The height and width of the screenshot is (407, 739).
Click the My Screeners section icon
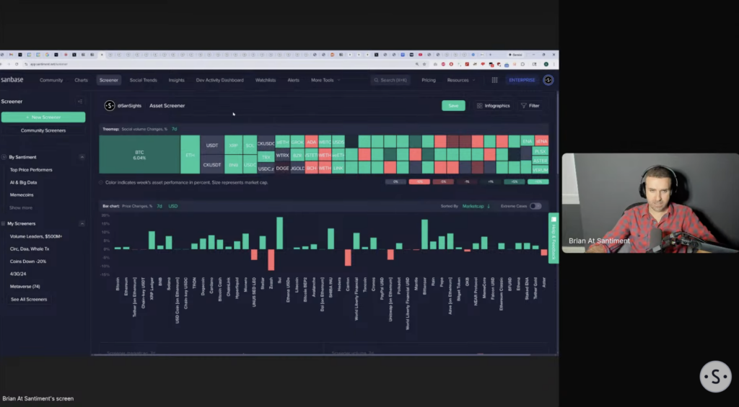[4, 223]
